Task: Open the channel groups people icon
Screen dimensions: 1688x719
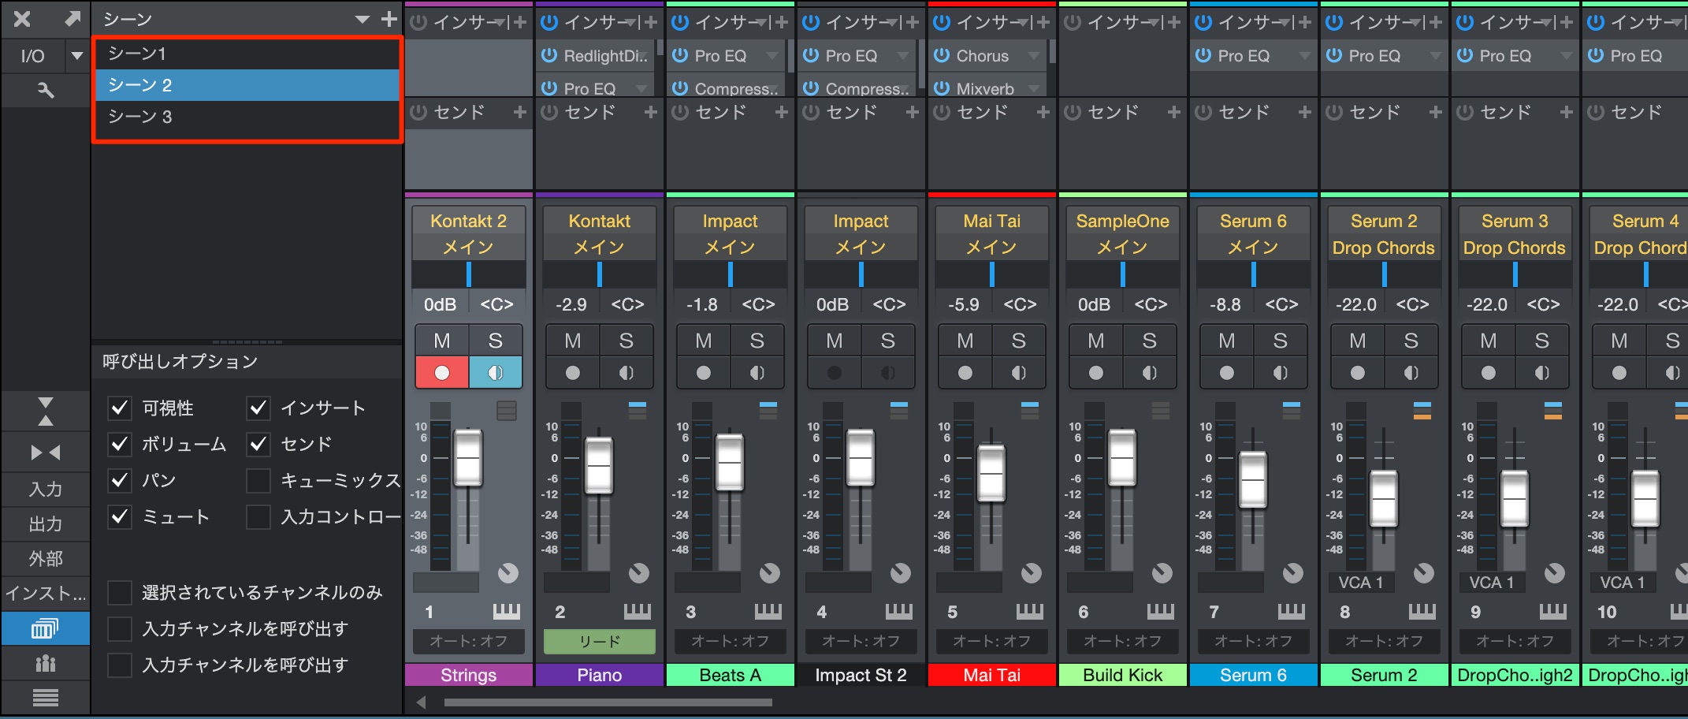Action: click(x=45, y=663)
